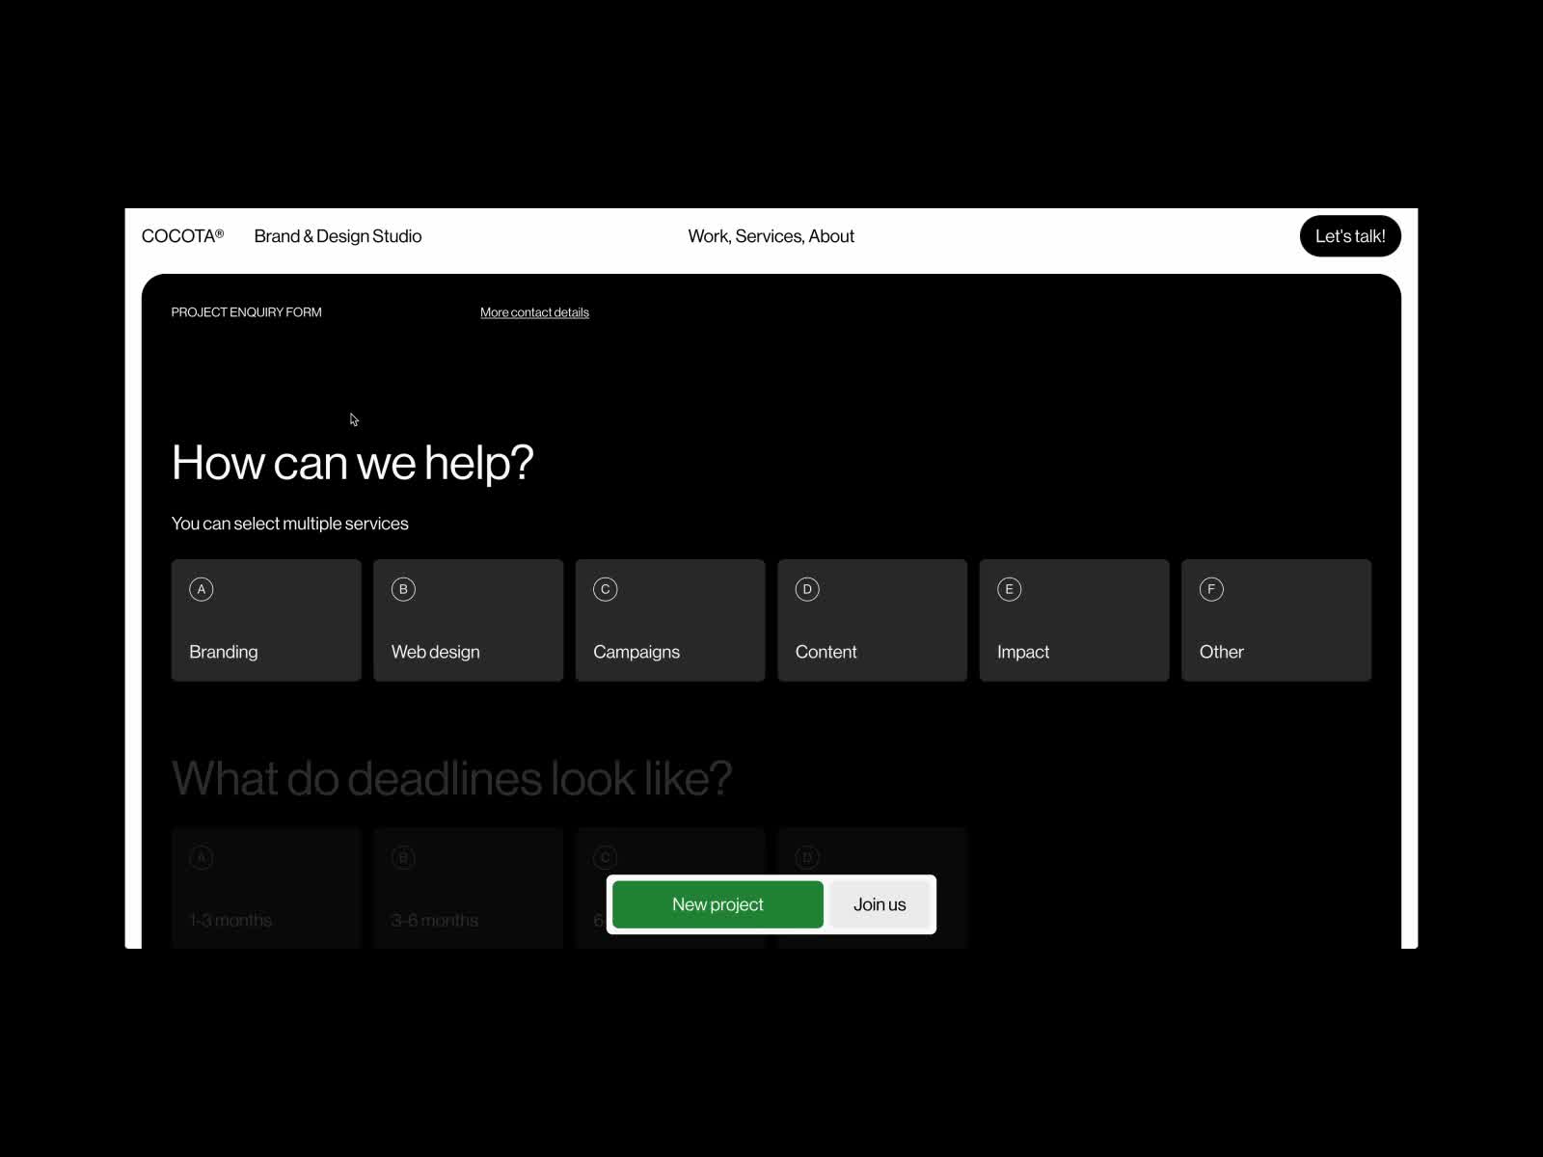Screen dimensions: 1543x1157
Task: Click the circled A icon on Branding card
Action: click(x=201, y=589)
